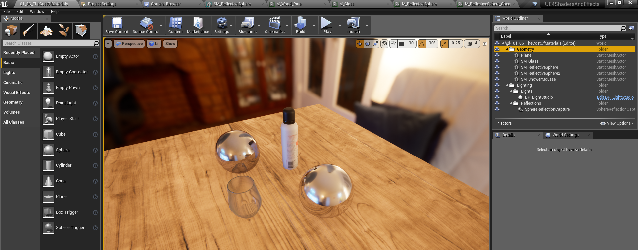Toggle visibility of BP_LightStudio
The width and height of the screenshot is (638, 250).
(x=497, y=97)
